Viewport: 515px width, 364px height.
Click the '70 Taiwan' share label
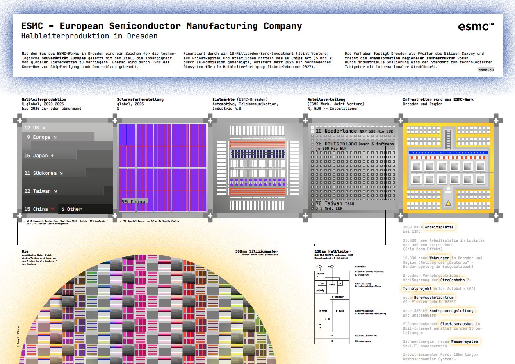tap(330, 203)
